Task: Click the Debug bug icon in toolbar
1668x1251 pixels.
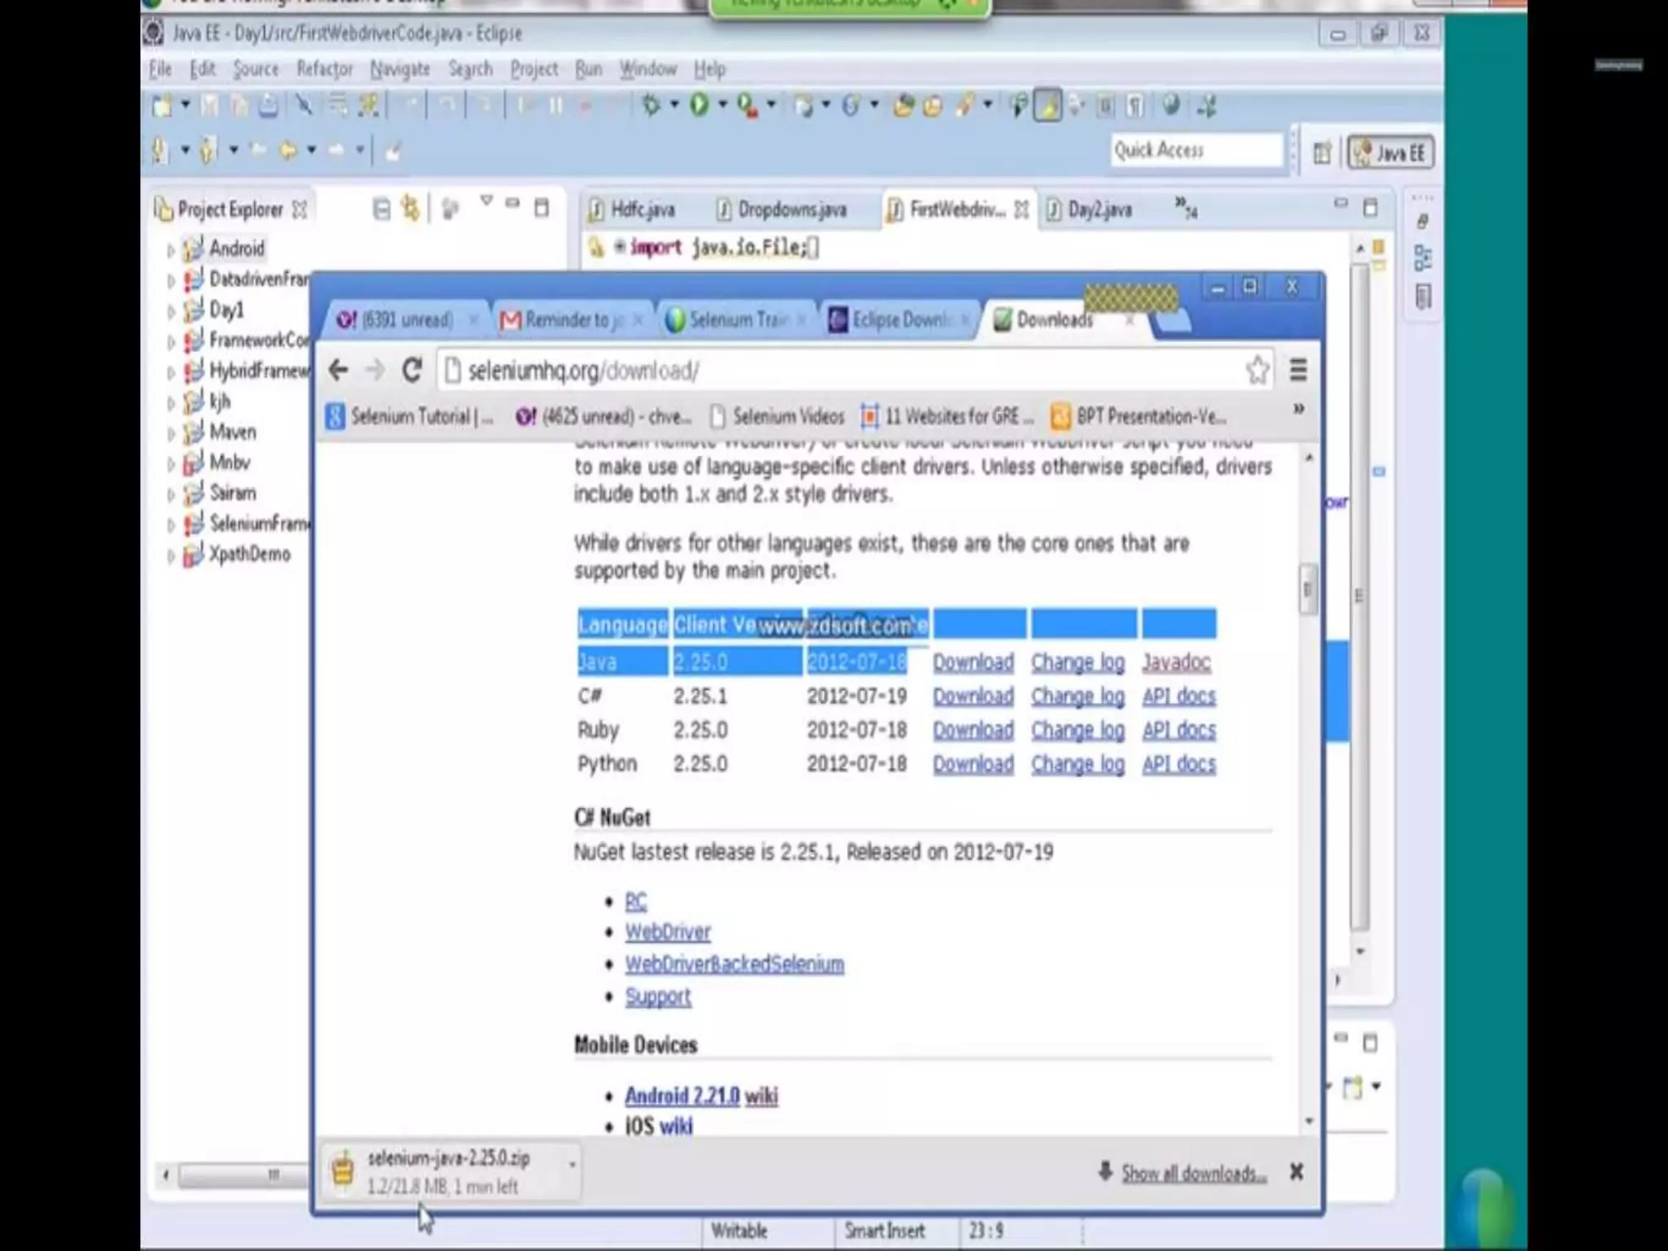Action: 651,105
